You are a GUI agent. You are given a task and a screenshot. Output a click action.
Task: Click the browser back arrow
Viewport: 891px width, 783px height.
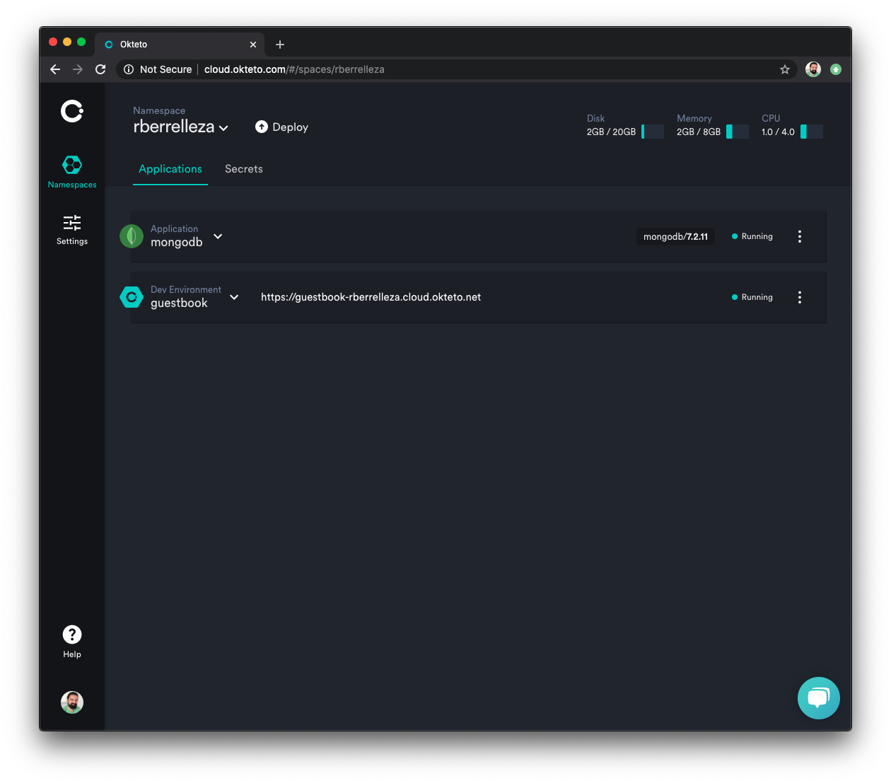pyautogui.click(x=55, y=69)
